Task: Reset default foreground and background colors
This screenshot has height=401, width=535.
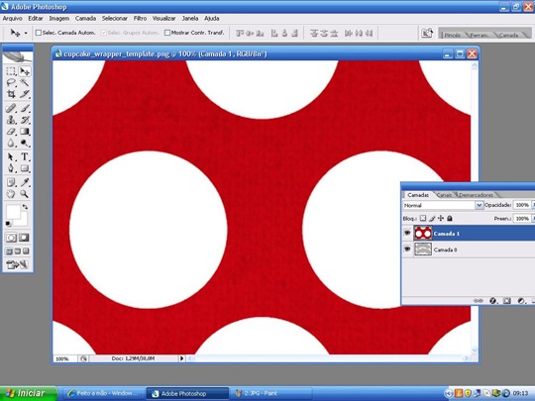Action: pyautogui.click(x=9, y=224)
